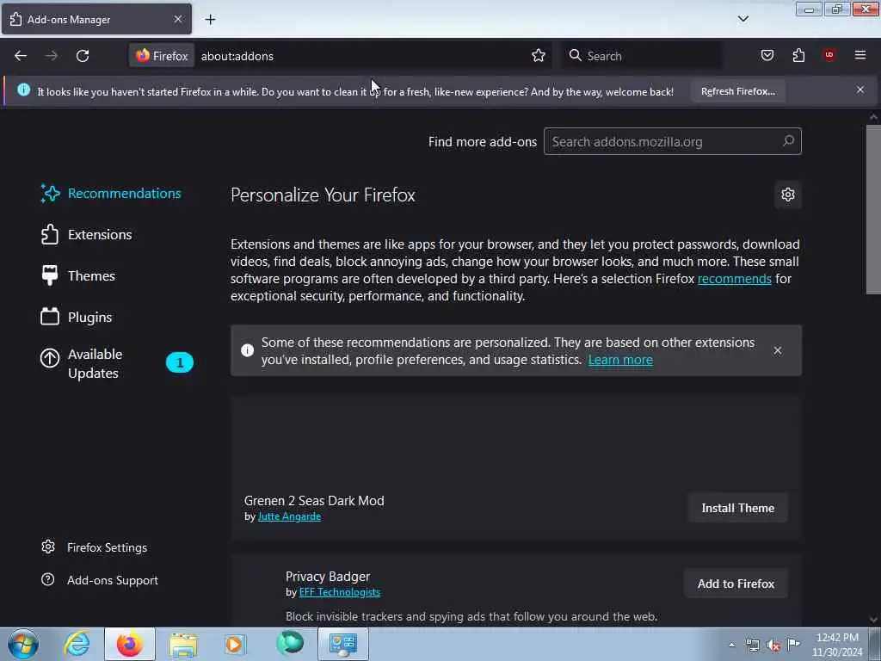This screenshot has width=881, height=661.
Task: Show hidden system tray icons
Action: [731, 645]
